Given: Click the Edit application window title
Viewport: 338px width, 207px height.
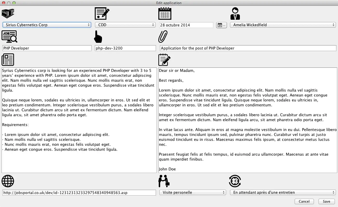Looking at the screenshot, I should (169, 3).
